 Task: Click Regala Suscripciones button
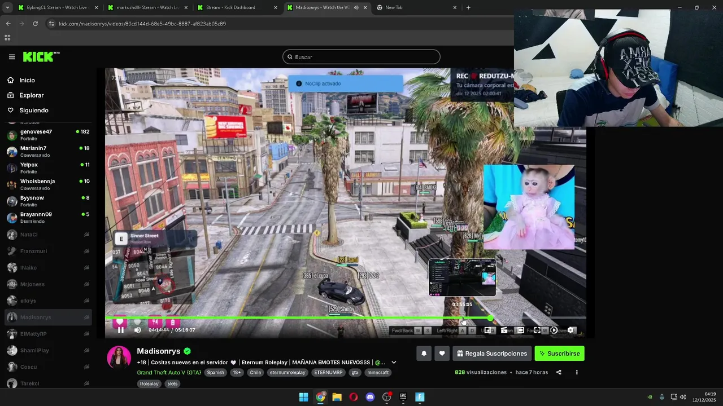[x=491, y=354]
